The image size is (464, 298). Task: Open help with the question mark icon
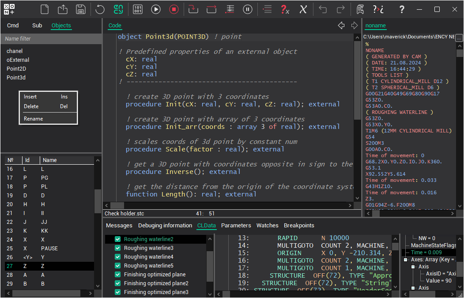click(401, 9)
